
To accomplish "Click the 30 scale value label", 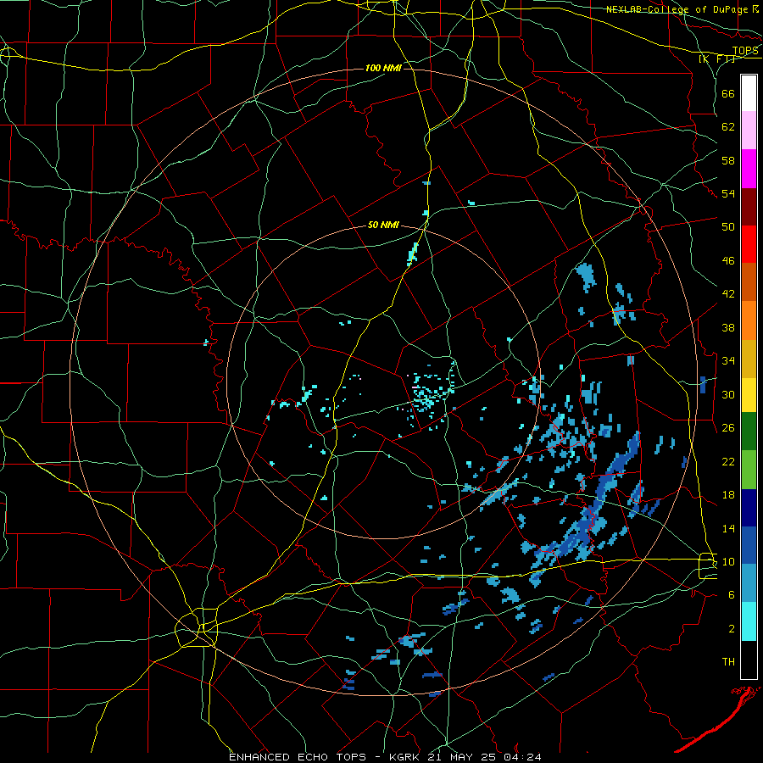I will click(728, 394).
